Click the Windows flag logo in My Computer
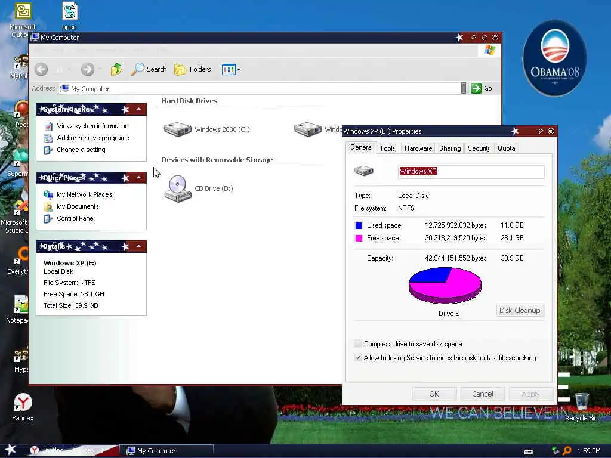Image resolution: width=611 pixels, height=458 pixels. [x=489, y=50]
